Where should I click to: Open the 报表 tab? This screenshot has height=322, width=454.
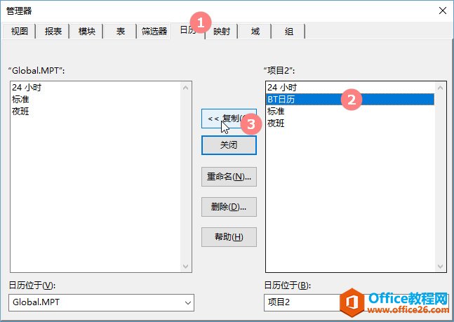pos(53,31)
